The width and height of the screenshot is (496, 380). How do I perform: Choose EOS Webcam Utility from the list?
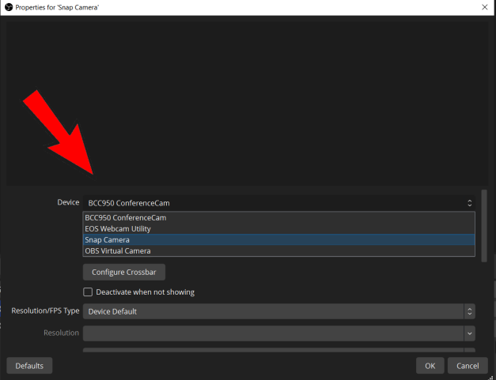[118, 228]
